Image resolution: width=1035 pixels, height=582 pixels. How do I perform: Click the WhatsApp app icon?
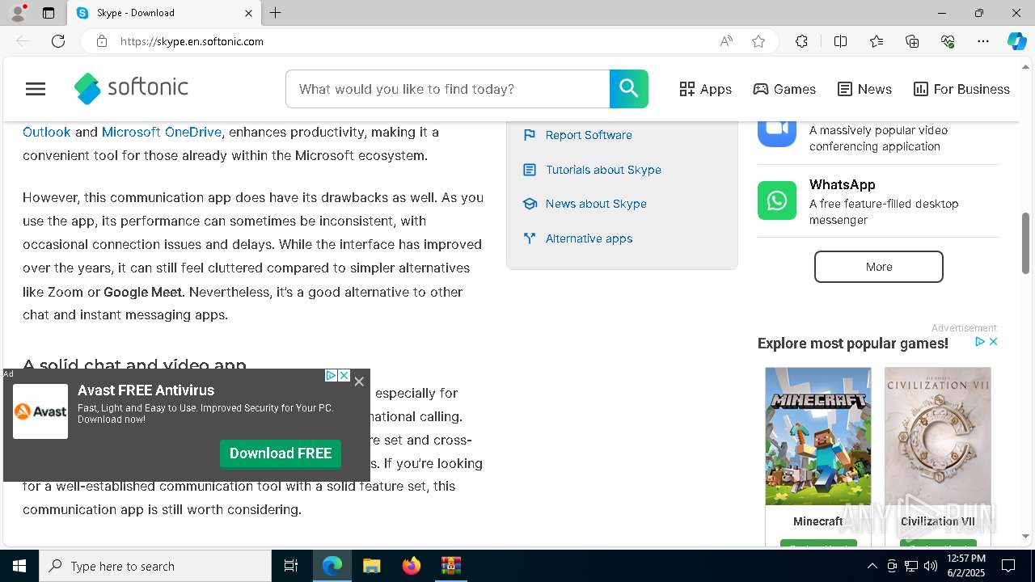point(777,200)
